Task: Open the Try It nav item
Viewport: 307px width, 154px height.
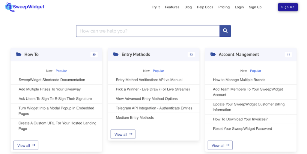Action: pos(156,7)
